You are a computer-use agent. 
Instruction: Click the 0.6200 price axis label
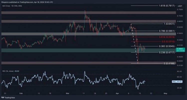[x=179, y=27]
